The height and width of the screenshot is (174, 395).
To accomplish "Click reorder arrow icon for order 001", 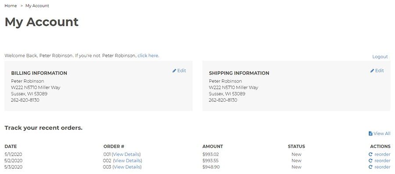I will pos(370,154).
